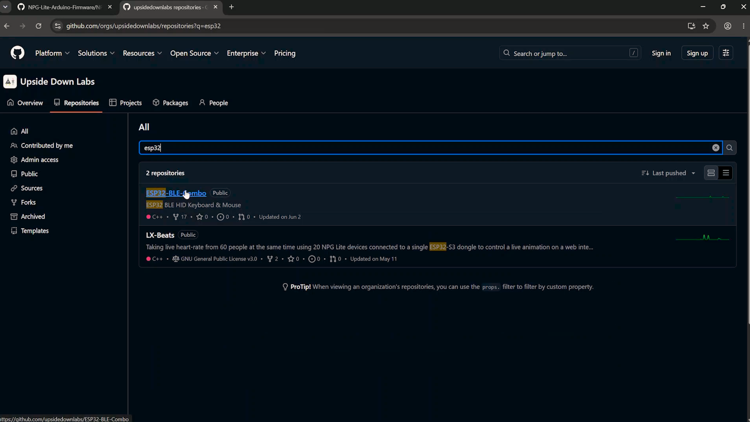Click the ESP32-BLE-Combo activity sparkline

(x=702, y=197)
